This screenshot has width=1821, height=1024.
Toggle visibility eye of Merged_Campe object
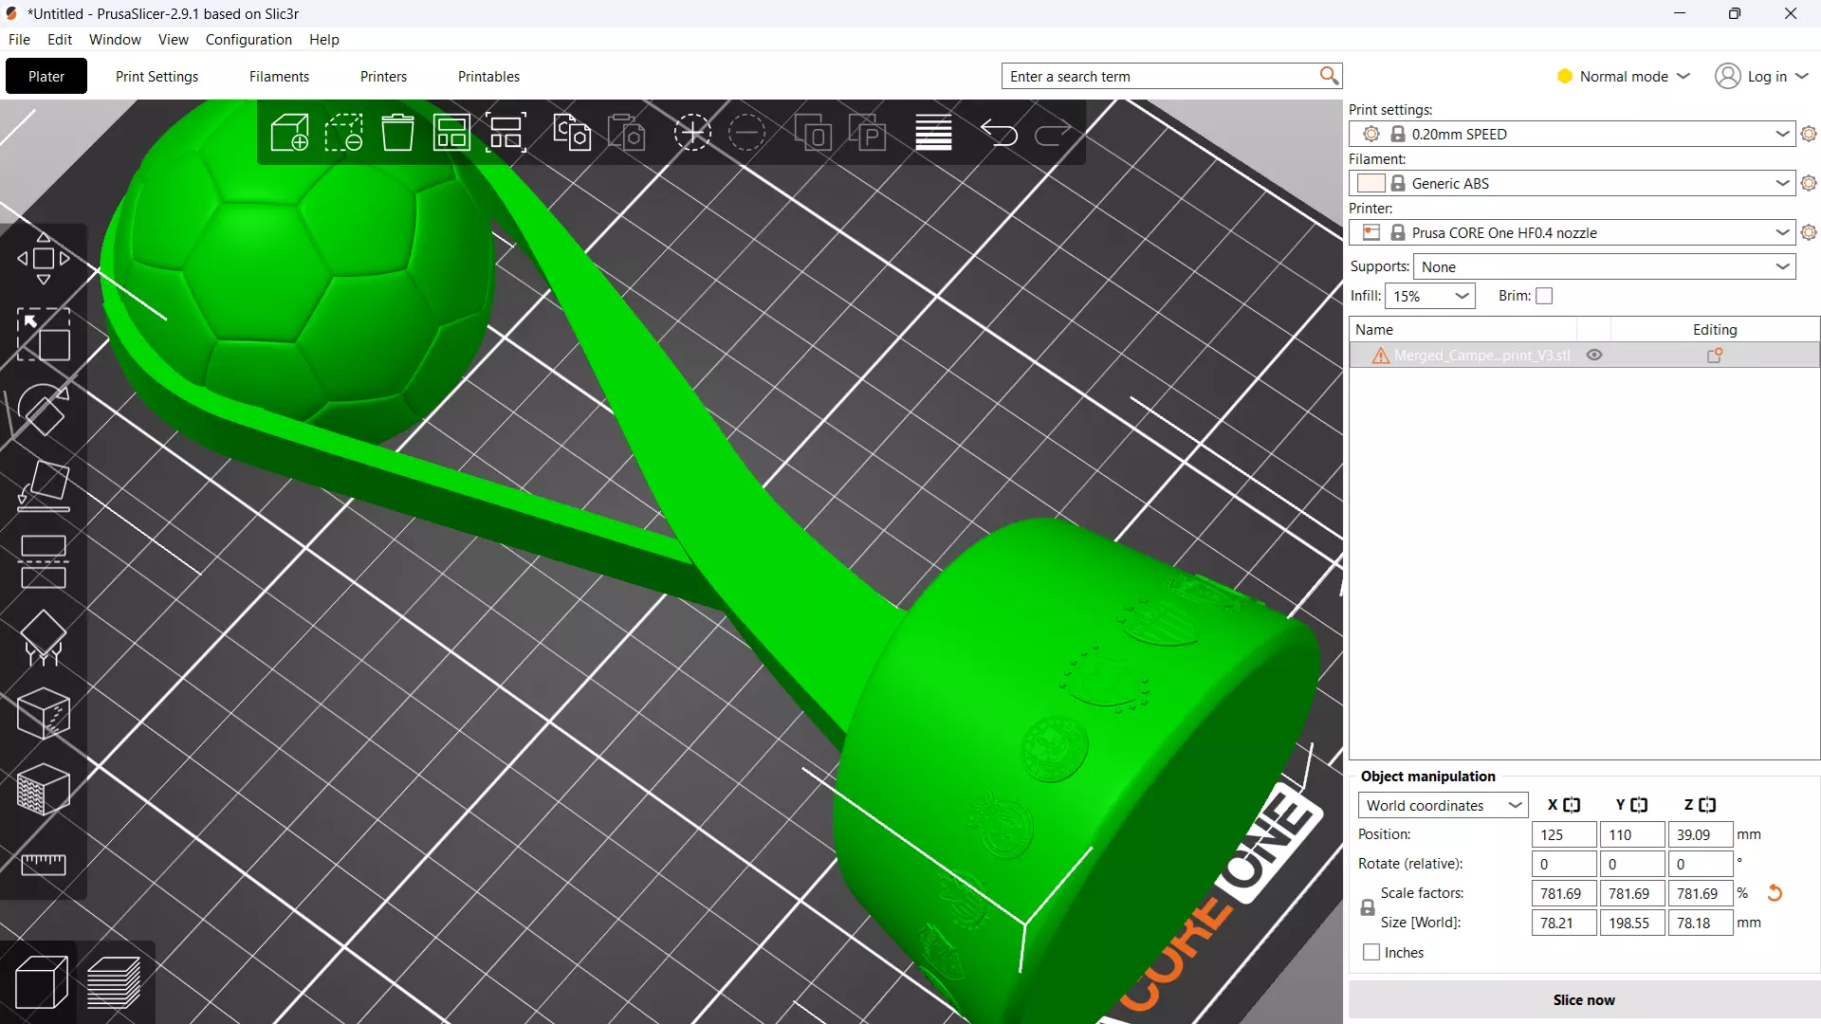click(1594, 355)
